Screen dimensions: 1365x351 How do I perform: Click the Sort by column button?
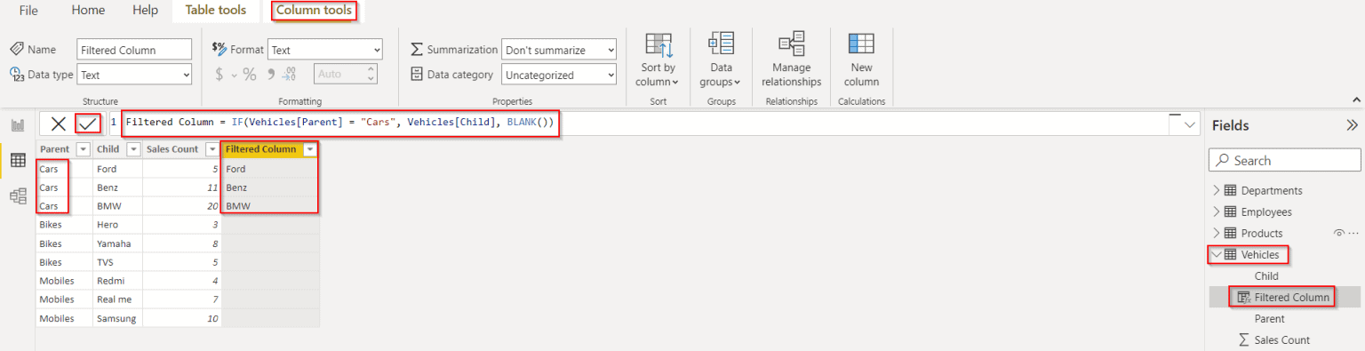tap(658, 60)
